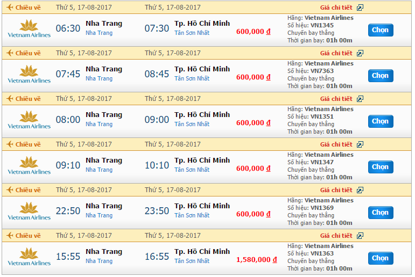Click Vietnam Airlines logo on 07:45 flight

pos(29,75)
